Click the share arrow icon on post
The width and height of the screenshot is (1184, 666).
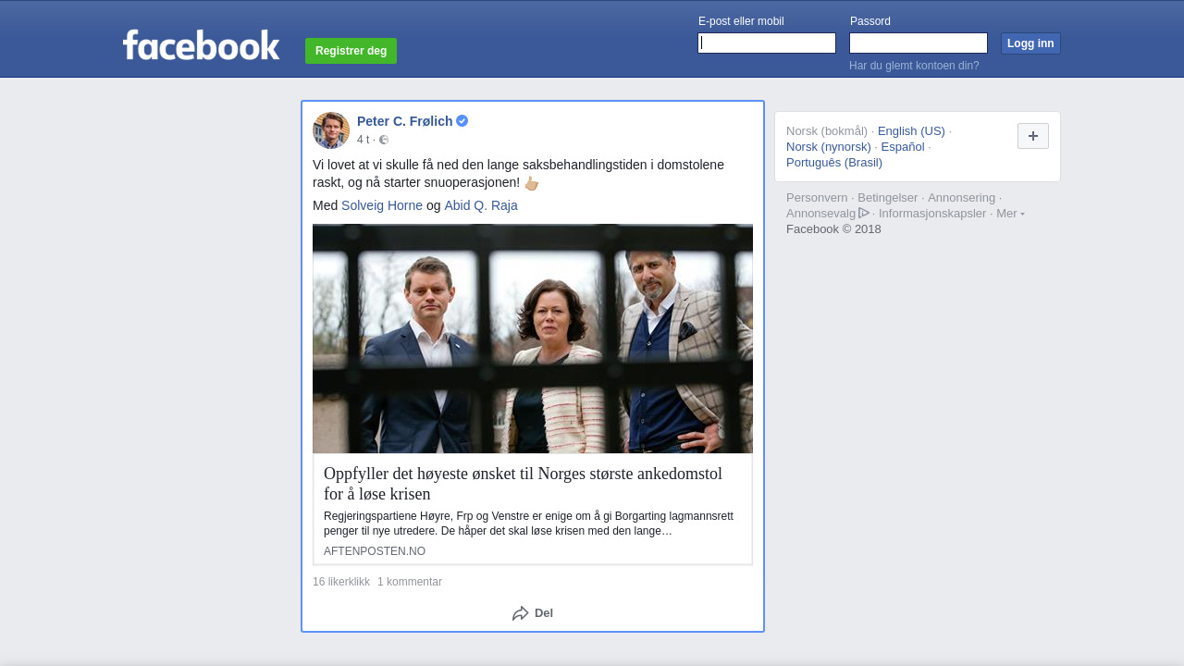tap(521, 613)
